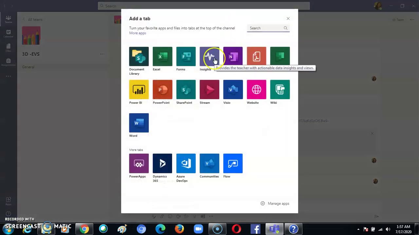Click the More apps link
The width and height of the screenshot is (419, 235).
tap(137, 33)
